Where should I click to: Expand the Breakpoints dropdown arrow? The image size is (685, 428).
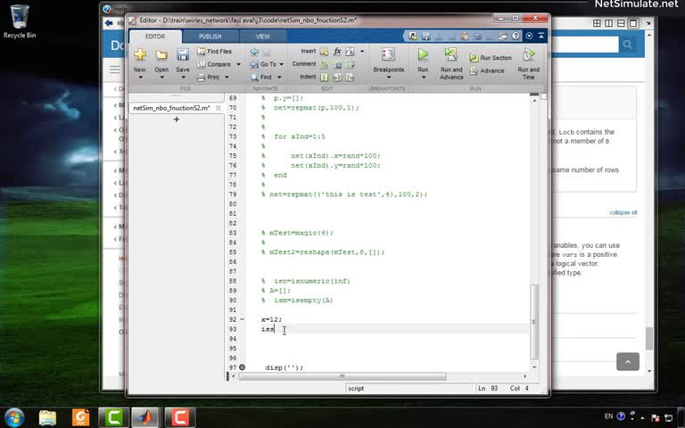coord(388,78)
